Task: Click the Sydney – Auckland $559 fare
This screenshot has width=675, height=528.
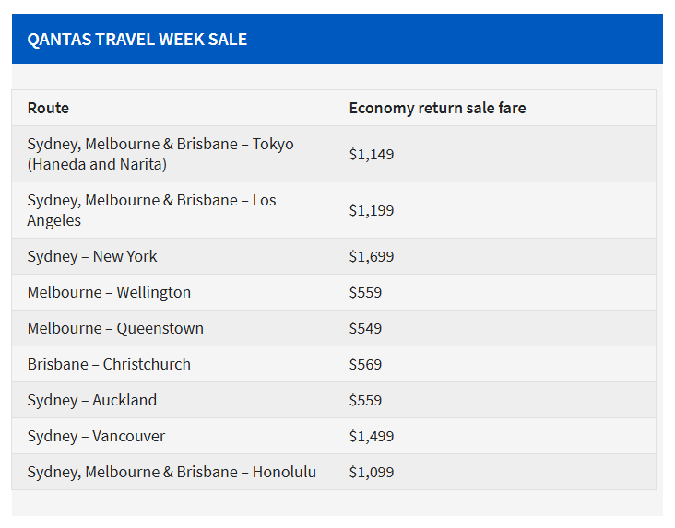Action: click(365, 400)
